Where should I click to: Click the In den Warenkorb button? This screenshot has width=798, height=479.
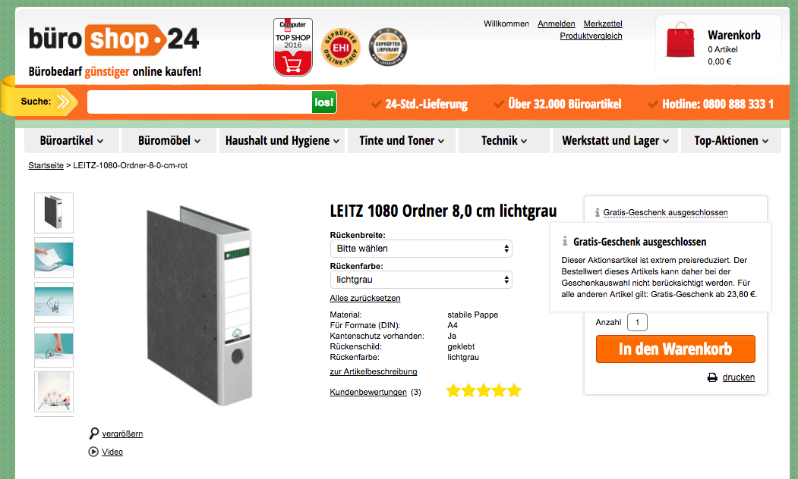[675, 349]
